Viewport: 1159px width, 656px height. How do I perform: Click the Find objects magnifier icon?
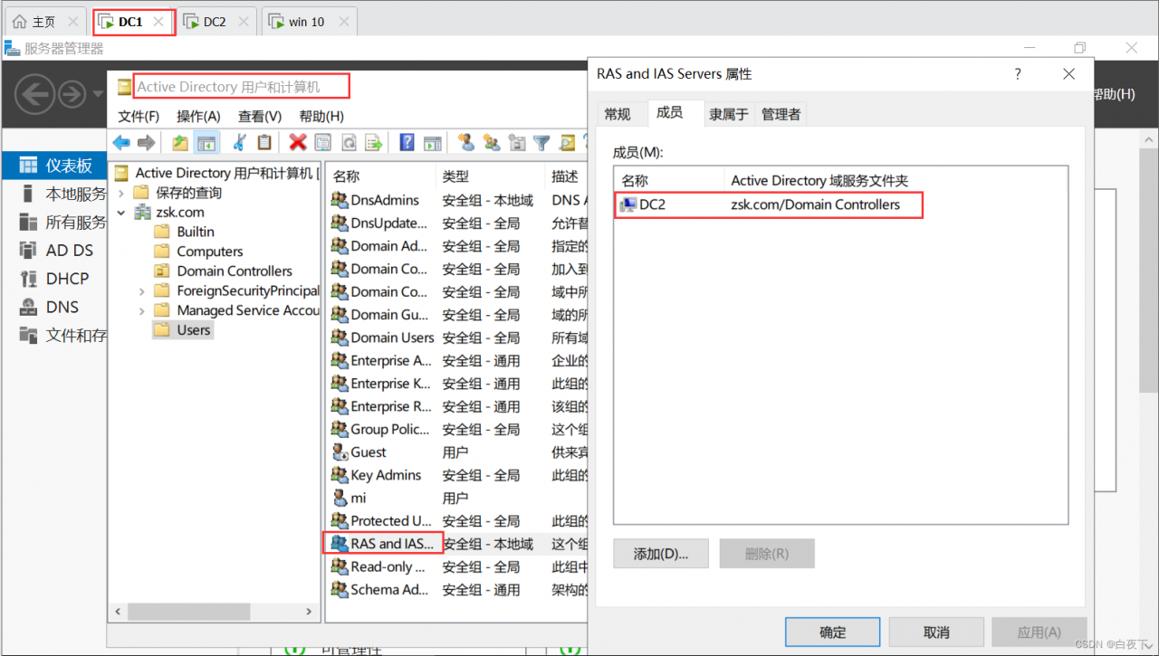tap(567, 142)
